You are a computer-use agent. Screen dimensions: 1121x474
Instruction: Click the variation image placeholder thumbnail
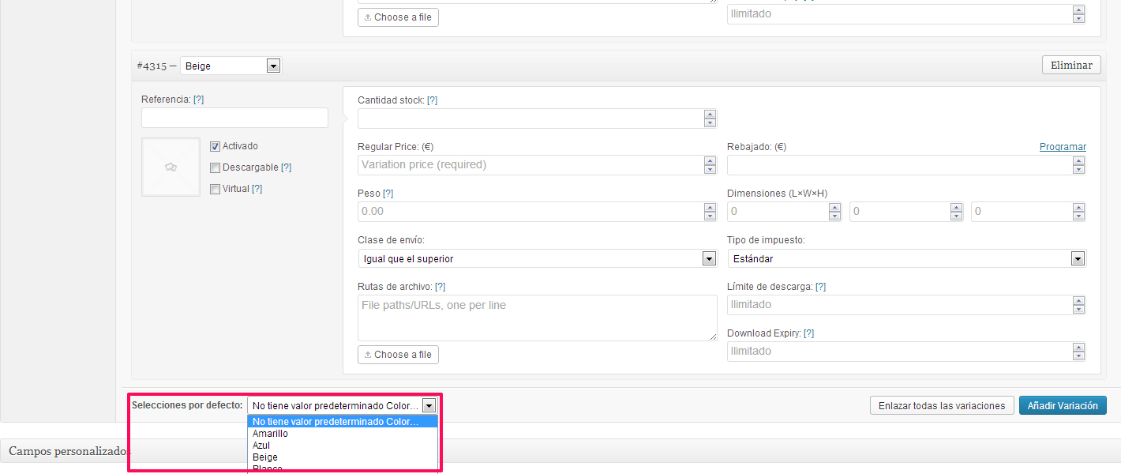[171, 167]
